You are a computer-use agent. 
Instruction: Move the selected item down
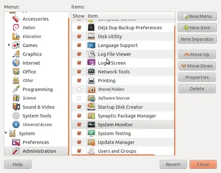click(197, 66)
